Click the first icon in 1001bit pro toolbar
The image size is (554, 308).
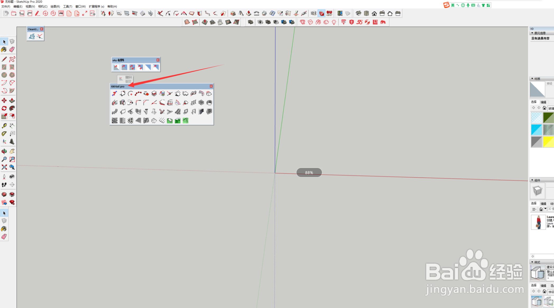[x=114, y=94]
